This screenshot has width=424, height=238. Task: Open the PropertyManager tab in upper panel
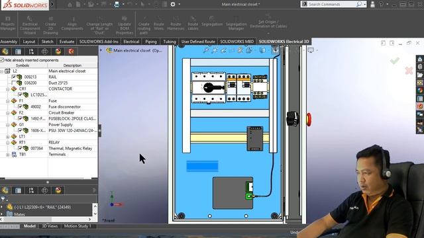[18, 52]
